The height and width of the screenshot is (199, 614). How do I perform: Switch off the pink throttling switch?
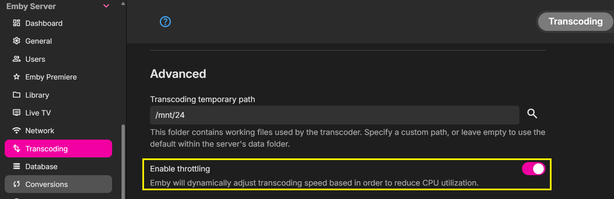(x=533, y=169)
